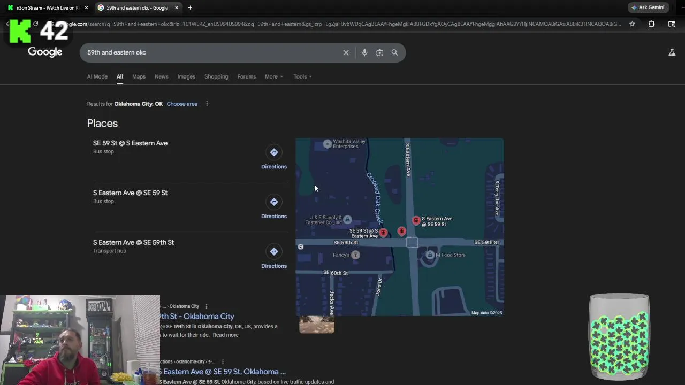Click the Google logo

click(45, 52)
